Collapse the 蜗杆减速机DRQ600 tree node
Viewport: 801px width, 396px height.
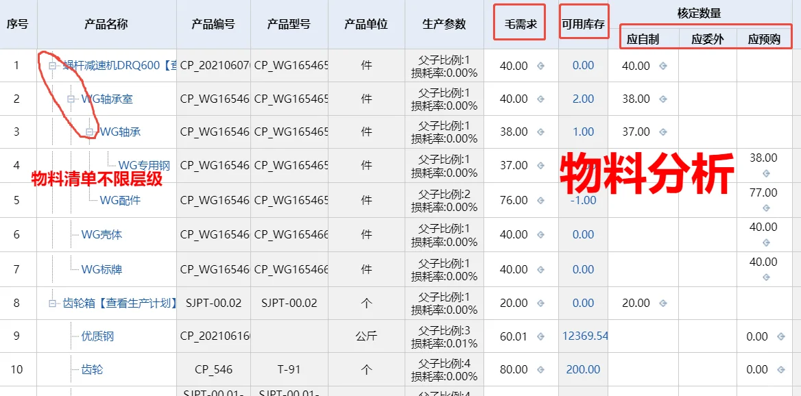(53, 64)
